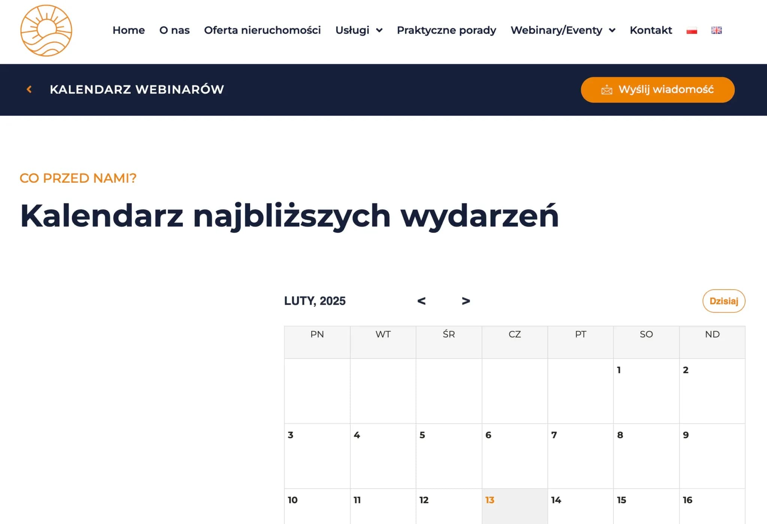Go to next month with the right arrow
The width and height of the screenshot is (767, 524).
(466, 301)
